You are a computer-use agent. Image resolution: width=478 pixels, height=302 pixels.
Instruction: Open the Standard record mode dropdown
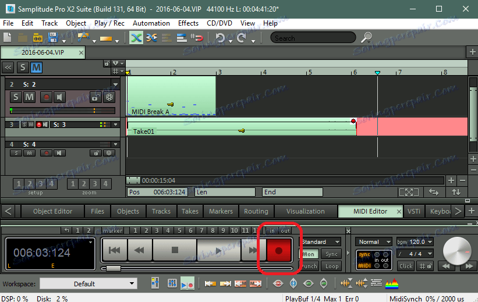click(x=320, y=242)
